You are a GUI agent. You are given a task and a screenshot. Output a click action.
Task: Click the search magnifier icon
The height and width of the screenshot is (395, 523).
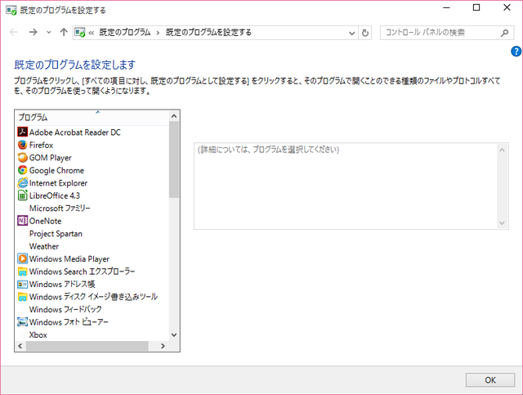pyautogui.click(x=505, y=33)
